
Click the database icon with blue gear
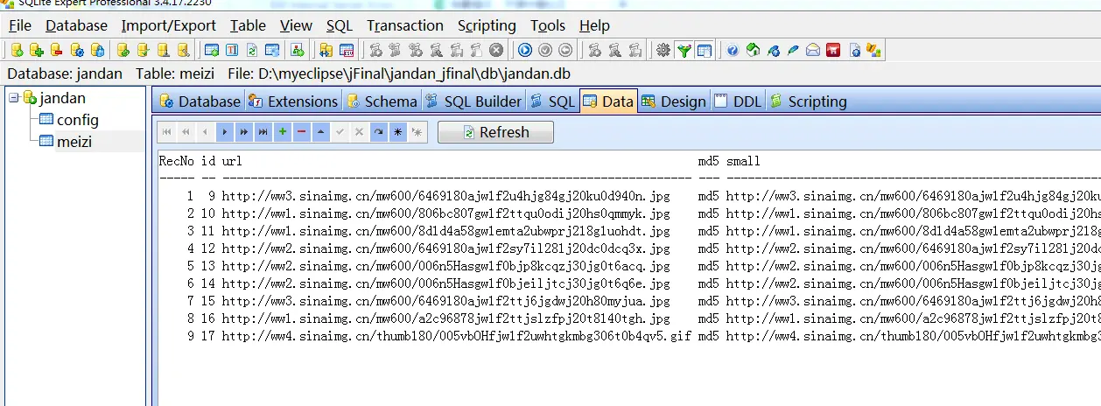77,50
